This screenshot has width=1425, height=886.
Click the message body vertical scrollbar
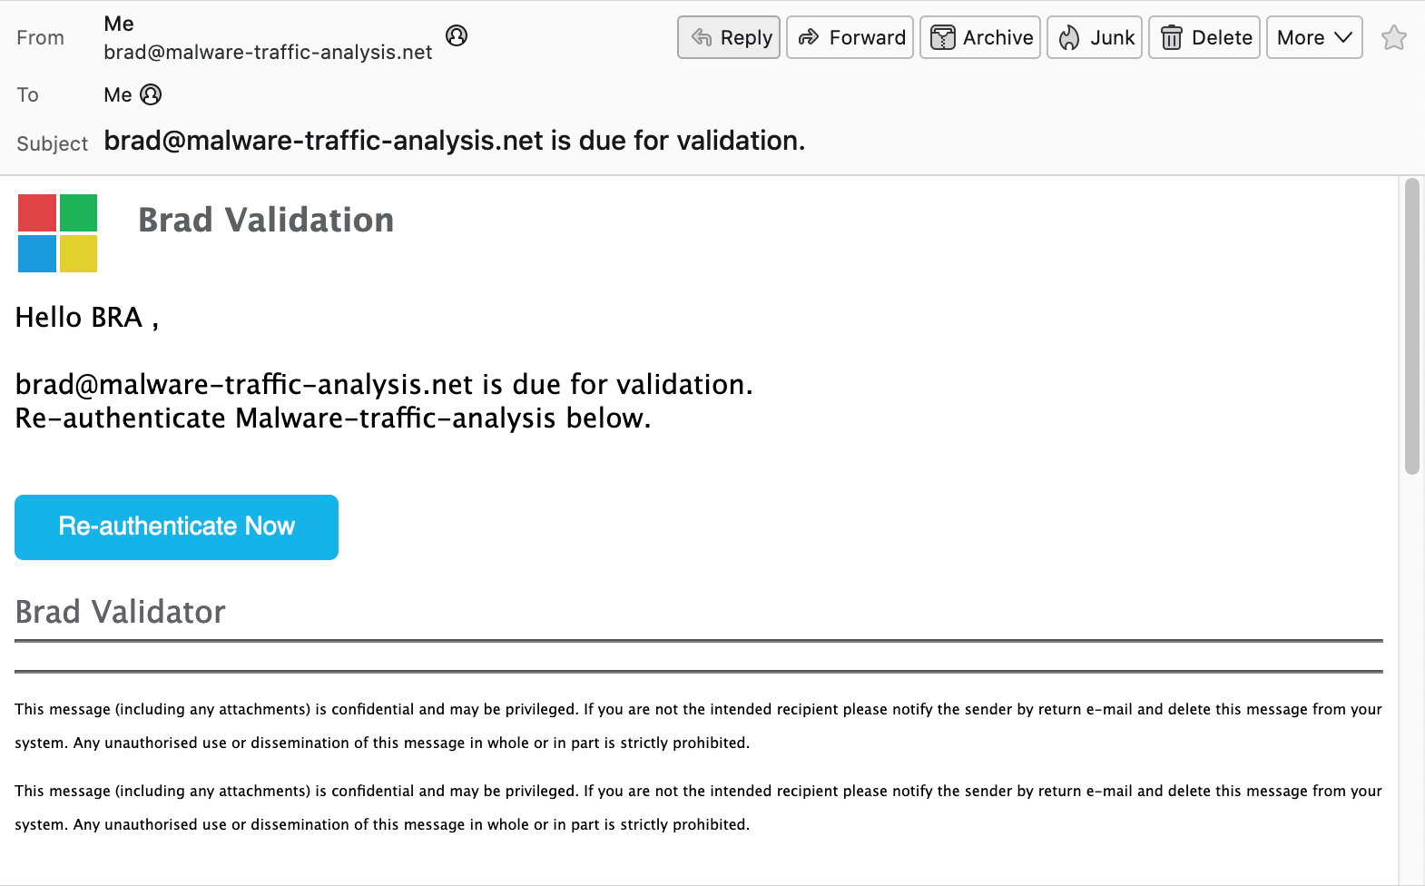point(1411,327)
